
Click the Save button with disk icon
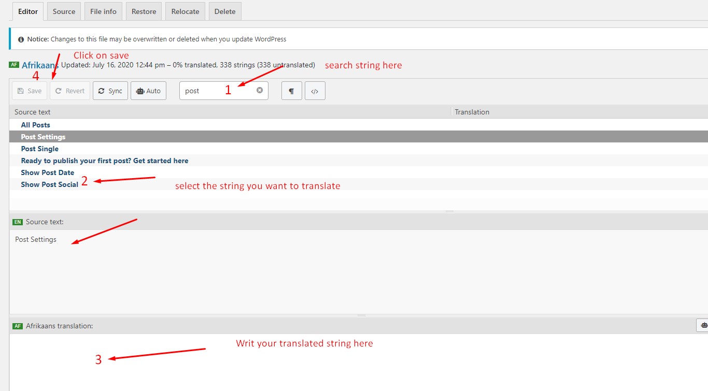(x=30, y=91)
